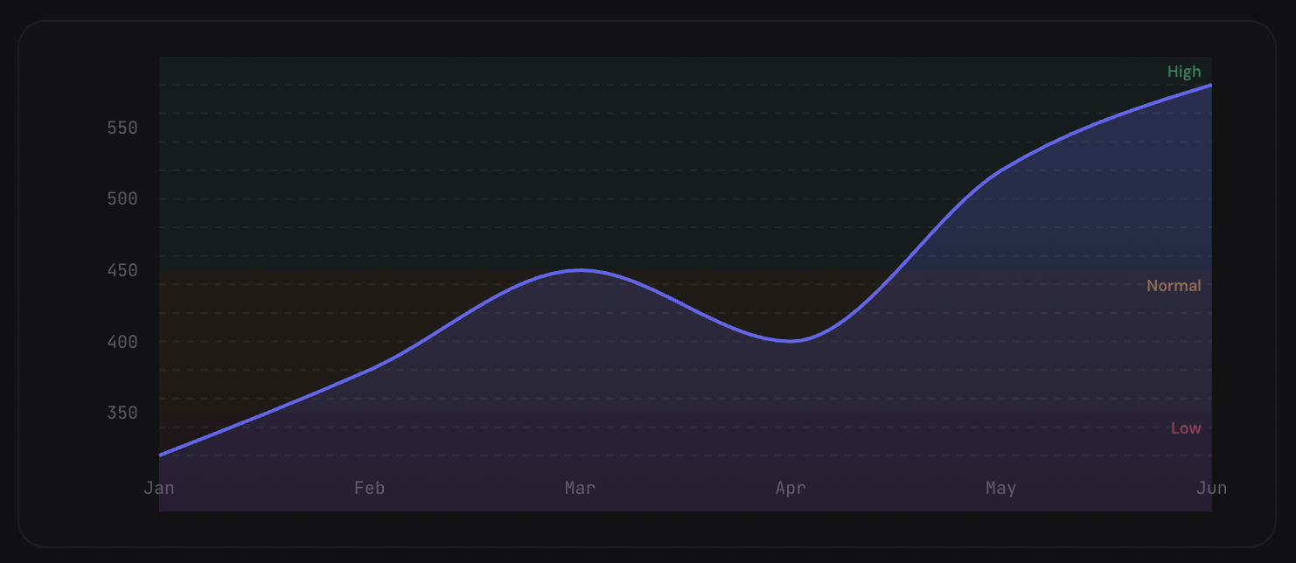This screenshot has height=563, width=1296.
Task: Click the line's April dip point
Action: click(x=791, y=341)
